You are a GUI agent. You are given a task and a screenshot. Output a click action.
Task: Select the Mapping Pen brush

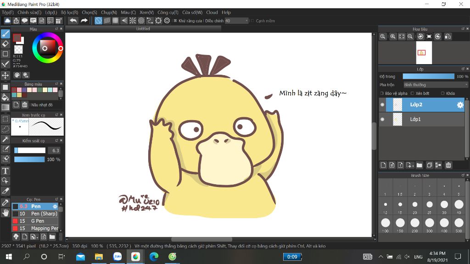(35, 228)
